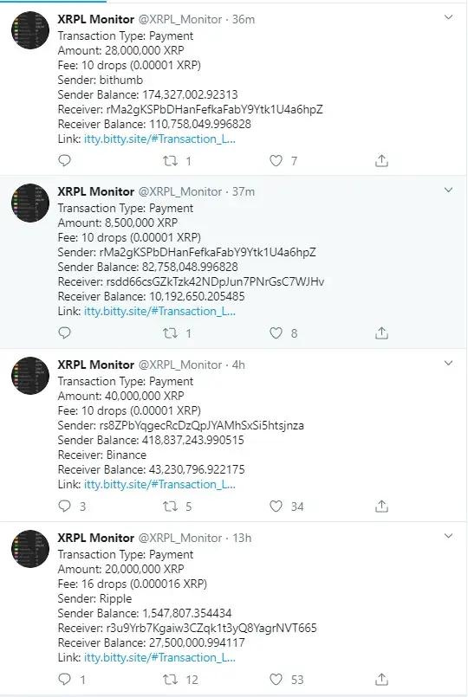The width and height of the screenshot is (468, 697).
Task: Open the XRPL Monitor avatar on the 37m tweet
Action: [x=29, y=203]
